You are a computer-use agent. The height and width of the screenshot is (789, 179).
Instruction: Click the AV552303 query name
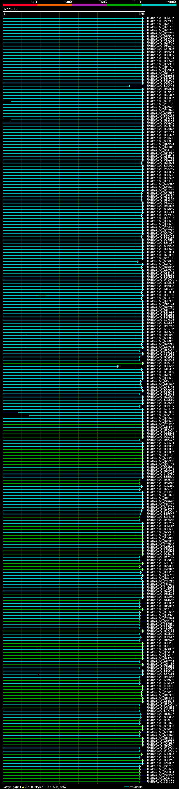coord(10,9)
